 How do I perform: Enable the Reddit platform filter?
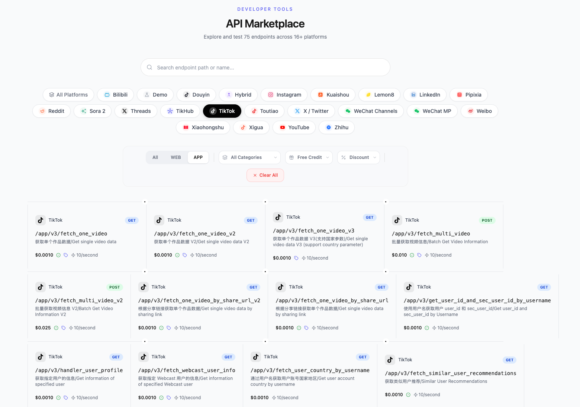[x=51, y=111]
